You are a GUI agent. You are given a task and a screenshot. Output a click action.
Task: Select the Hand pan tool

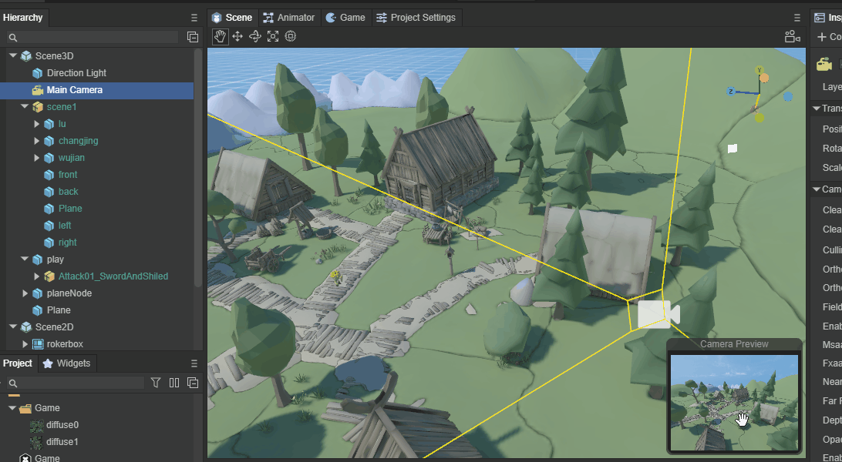(x=221, y=36)
